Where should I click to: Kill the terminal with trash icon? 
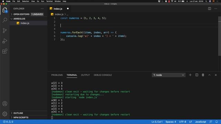(x=203, y=75)
